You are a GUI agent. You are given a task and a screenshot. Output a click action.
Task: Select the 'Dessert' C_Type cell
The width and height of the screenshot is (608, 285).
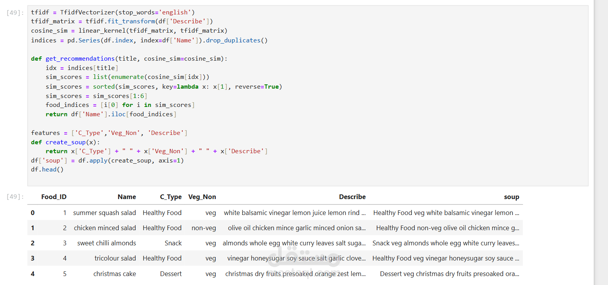click(171, 274)
